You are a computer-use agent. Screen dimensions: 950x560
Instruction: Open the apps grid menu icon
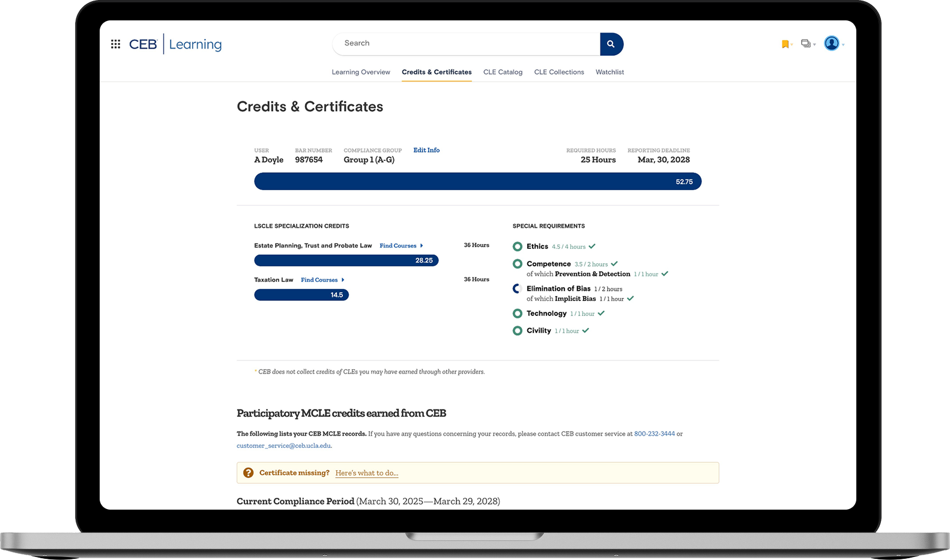(x=116, y=44)
